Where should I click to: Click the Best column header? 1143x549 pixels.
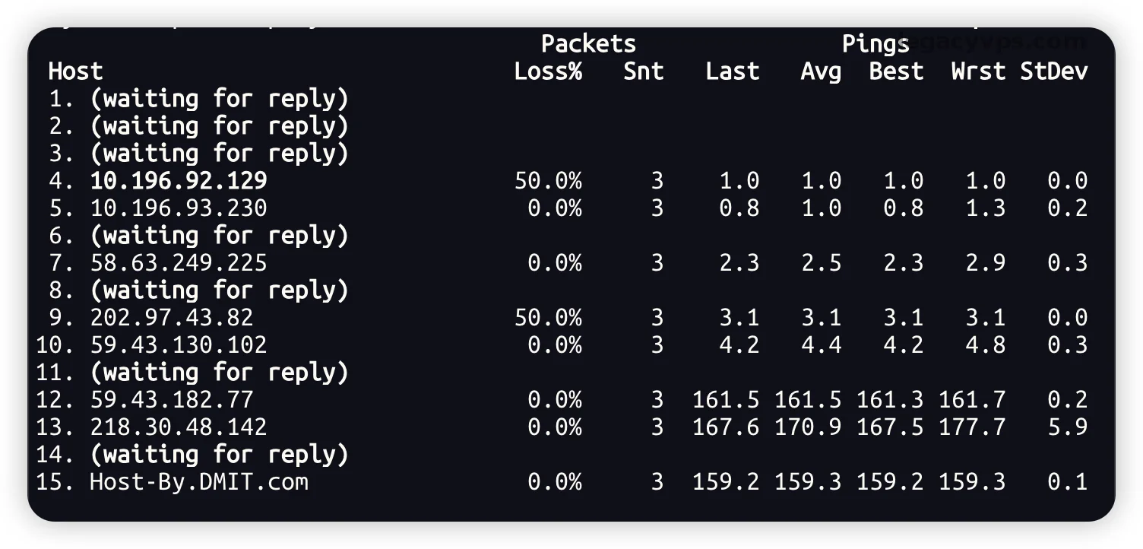click(896, 71)
